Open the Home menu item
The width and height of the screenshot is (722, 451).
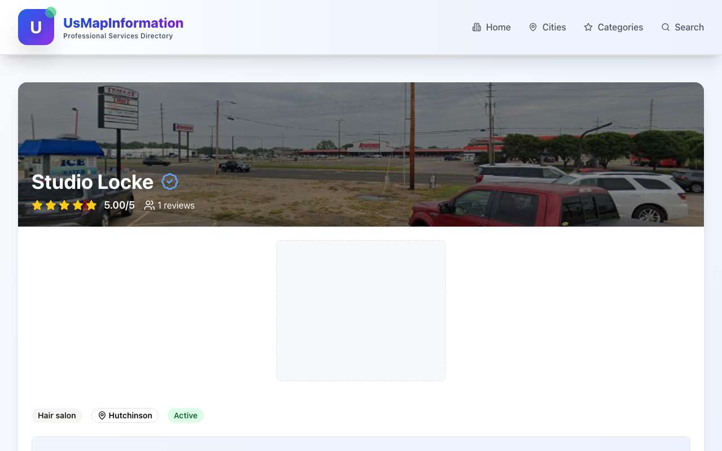(491, 27)
